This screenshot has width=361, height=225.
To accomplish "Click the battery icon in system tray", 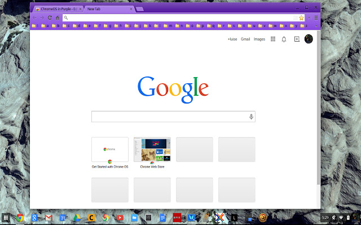I will pos(348,218).
